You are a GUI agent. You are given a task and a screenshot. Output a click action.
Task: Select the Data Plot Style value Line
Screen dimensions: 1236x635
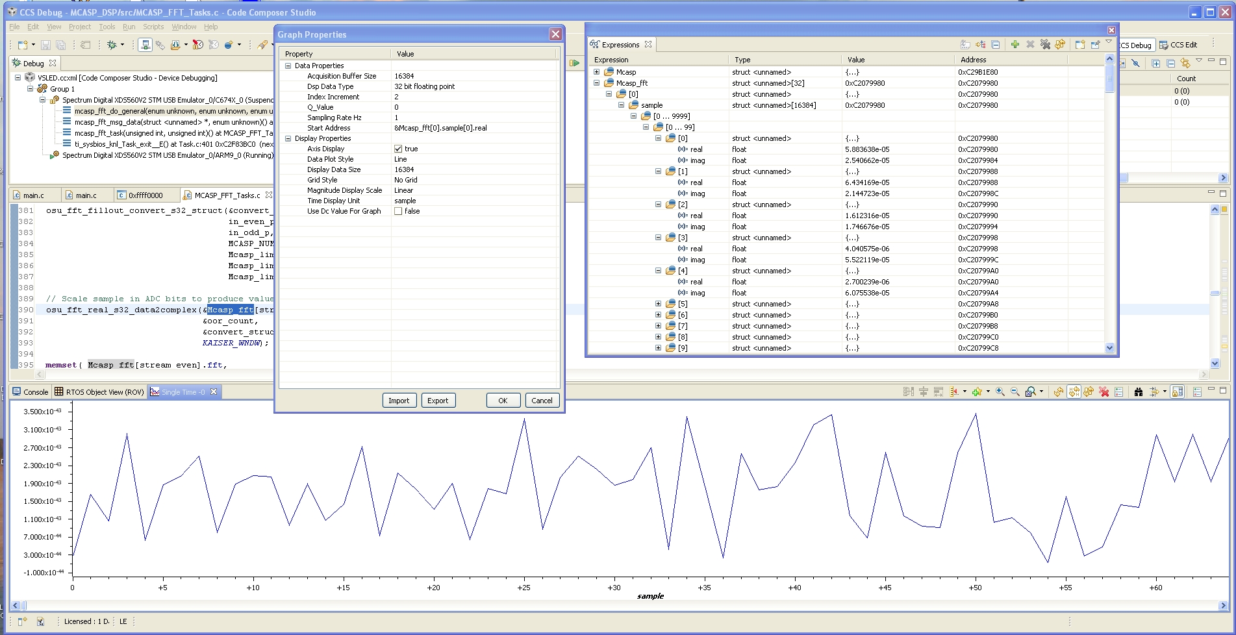tap(474, 159)
